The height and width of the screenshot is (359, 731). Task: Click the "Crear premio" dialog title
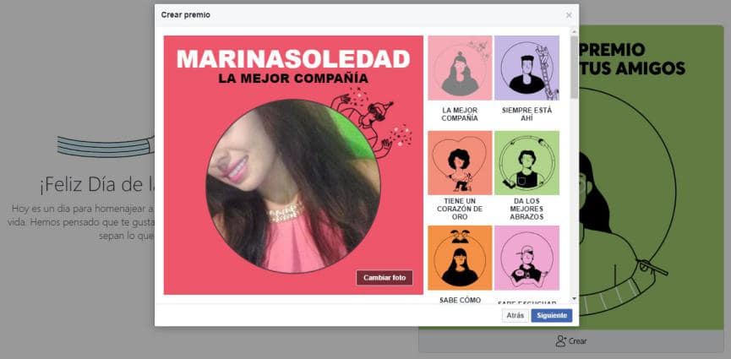tap(186, 15)
